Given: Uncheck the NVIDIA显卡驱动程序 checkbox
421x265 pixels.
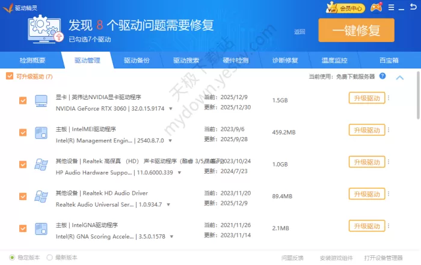Looking at the screenshot, I should coord(23,100).
